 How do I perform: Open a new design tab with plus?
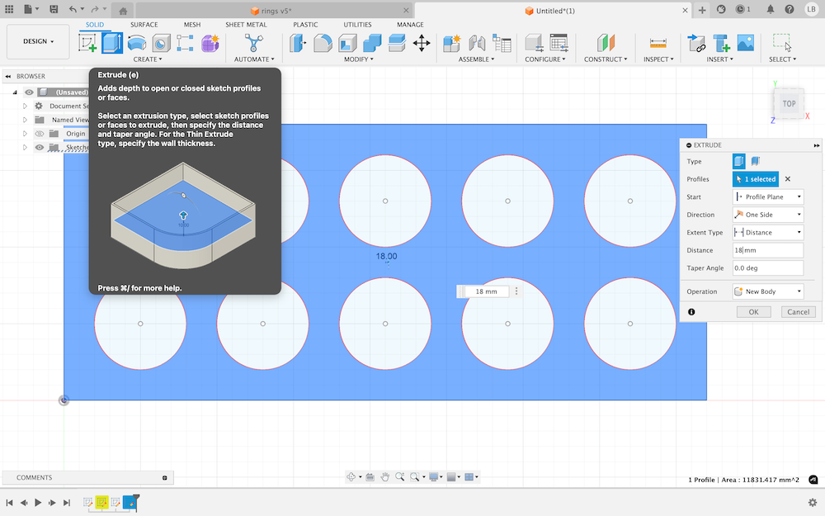tap(702, 10)
